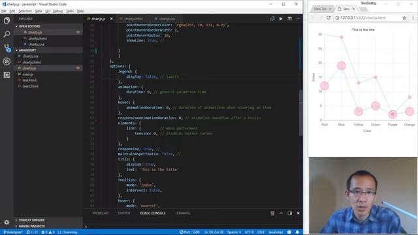This screenshot has height=235, width=418.
Task: Open chartjs.css in JAVASCRIPT folder
Action: pyautogui.click(x=30, y=56)
